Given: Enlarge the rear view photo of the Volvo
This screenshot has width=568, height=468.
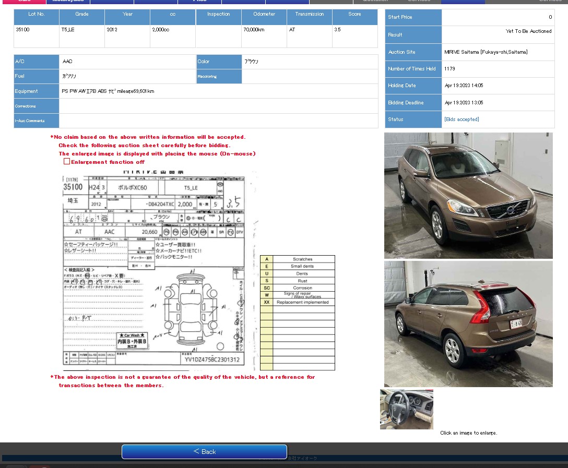Looking at the screenshot, I should pyautogui.click(x=468, y=324).
